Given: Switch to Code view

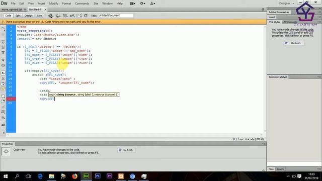Looking at the screenshot, I should tap(8, 16).
